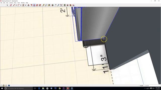161x90 pixels.
Task: Open the Window menu
Action: pyautogui.click(x=23, y=3)
